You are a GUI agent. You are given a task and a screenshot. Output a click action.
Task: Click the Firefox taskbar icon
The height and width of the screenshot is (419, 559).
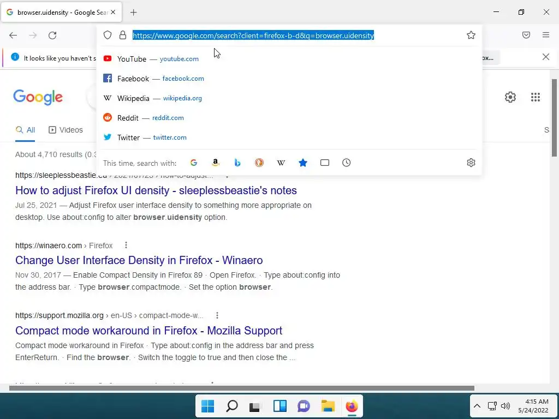click(x=352, y=406)
